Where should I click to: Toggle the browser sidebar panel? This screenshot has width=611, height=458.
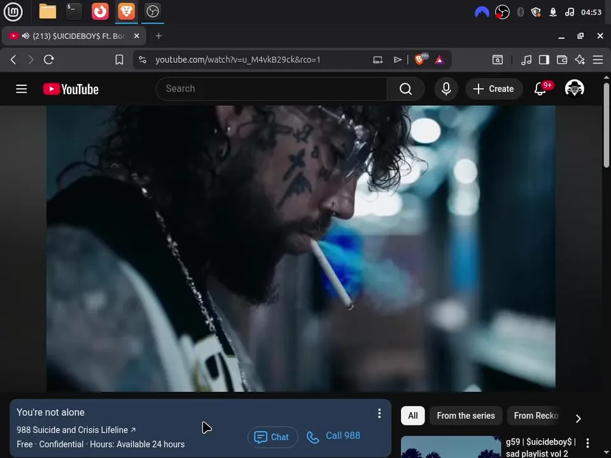tap(544, 60)
